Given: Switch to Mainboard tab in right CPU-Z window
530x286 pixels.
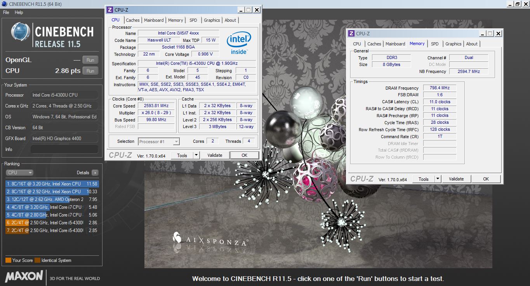Looking at the screenshot, I should pos(395,44).
